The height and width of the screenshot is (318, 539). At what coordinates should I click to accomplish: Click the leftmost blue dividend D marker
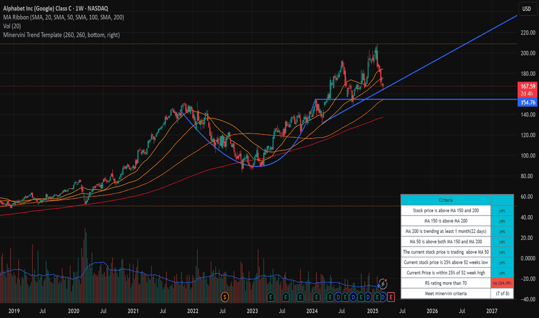[x=338, y=297]
